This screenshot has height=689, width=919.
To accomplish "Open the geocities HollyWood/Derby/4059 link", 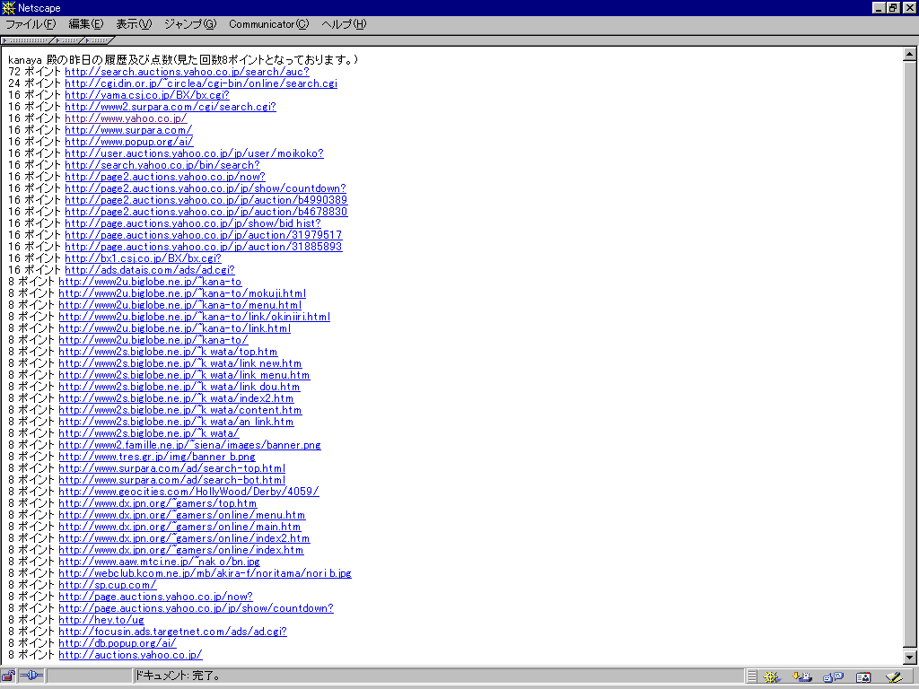I will coord(188,493).
